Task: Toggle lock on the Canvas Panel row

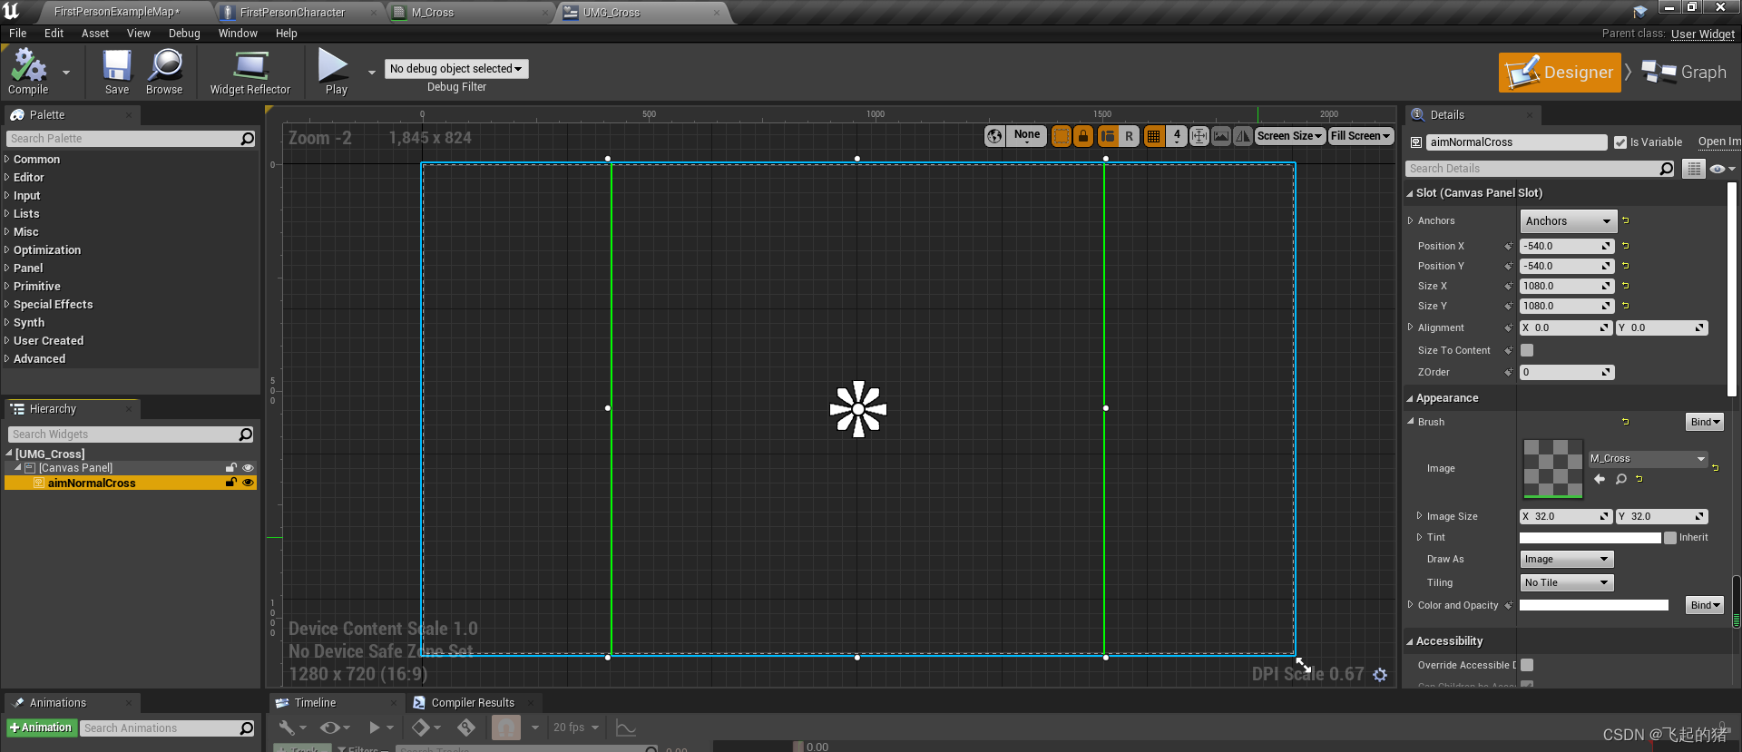Action: coord(231,468)
